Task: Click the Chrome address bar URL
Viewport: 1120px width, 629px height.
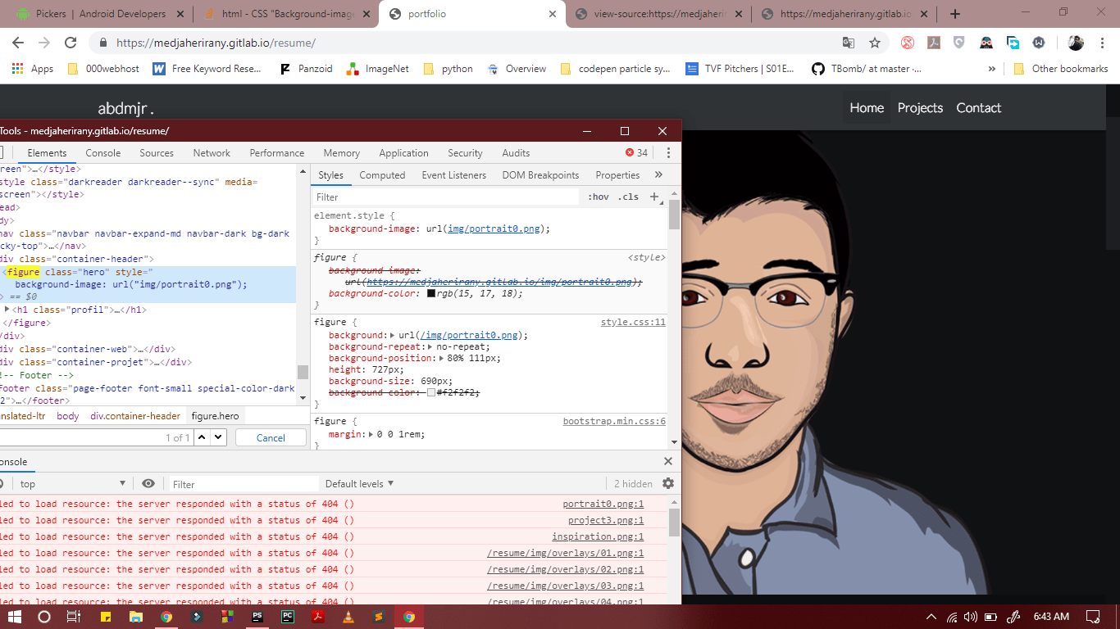Action: tap(216, 43)
